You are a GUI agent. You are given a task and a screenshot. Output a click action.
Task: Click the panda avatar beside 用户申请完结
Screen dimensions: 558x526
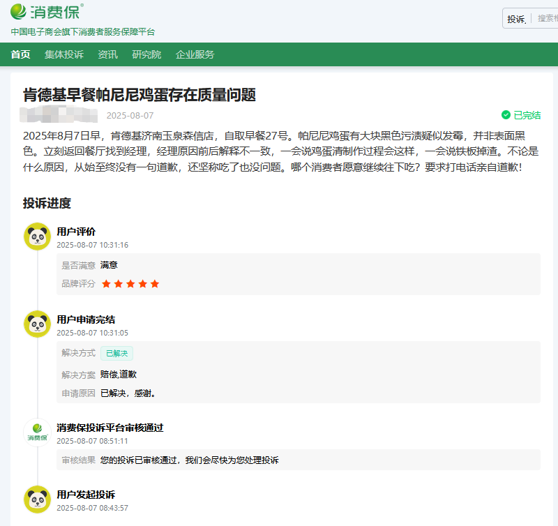(38, 324)
